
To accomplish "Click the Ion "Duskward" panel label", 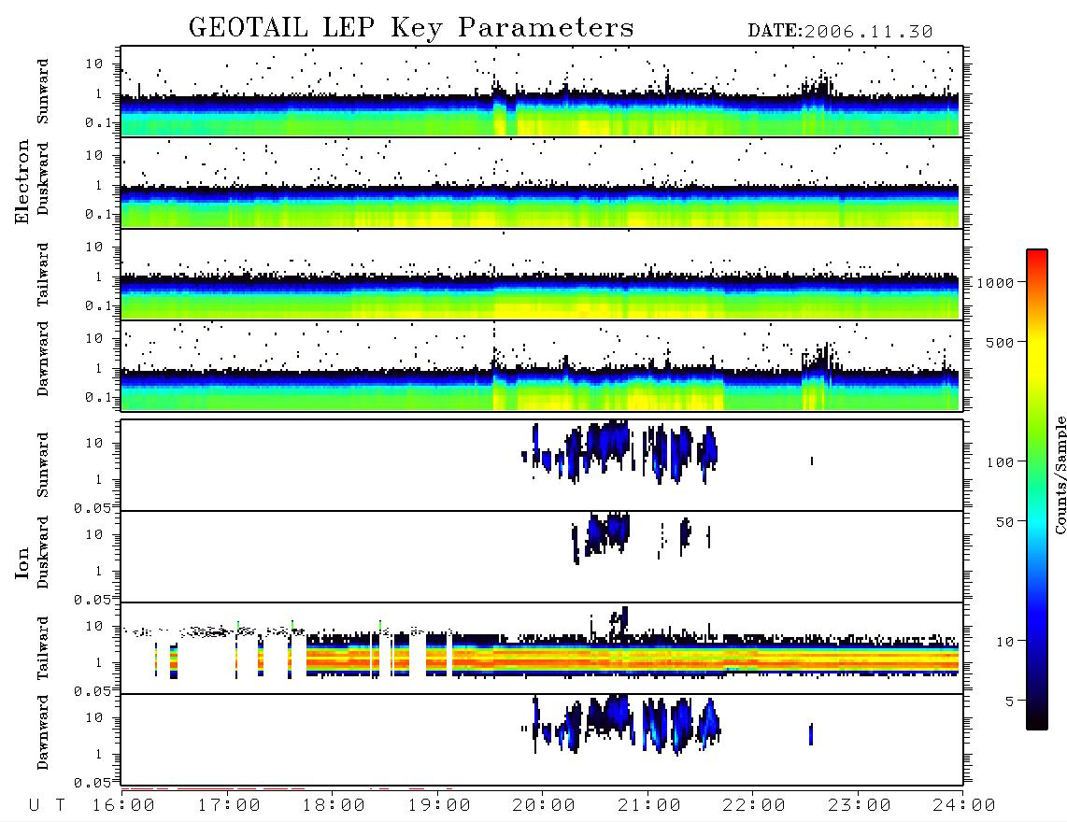I will tap(43, 553).
